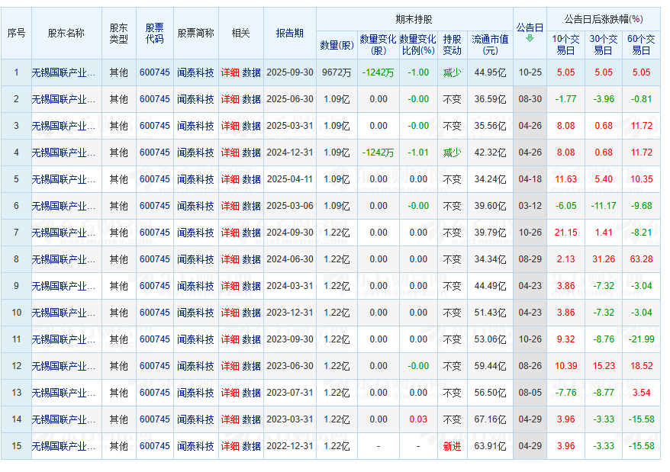Open 详细 link in row 14

230,419
